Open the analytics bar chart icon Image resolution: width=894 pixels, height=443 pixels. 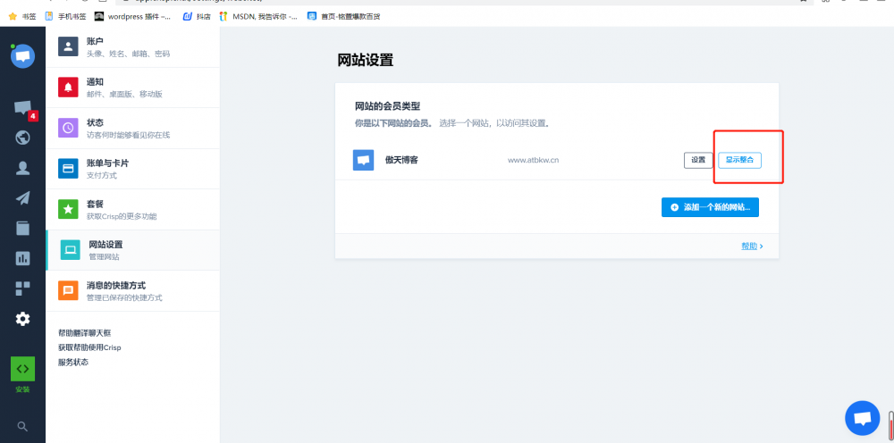coord(23,258)
